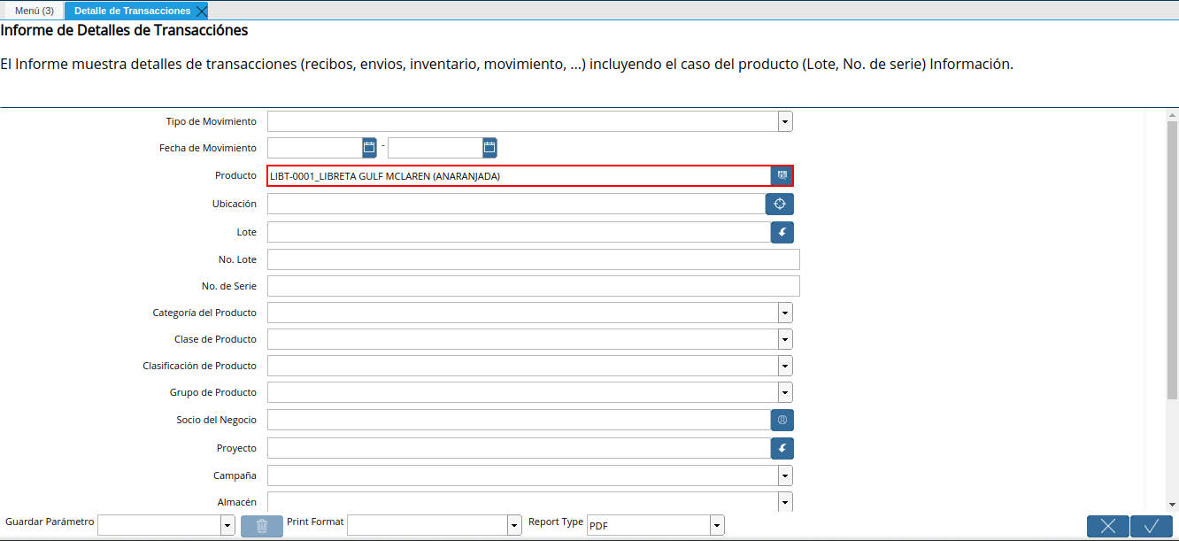This screenshot has width=1179, height=541.
Task: Click the Lote lookup icon
Action: [x=782, y=233]
